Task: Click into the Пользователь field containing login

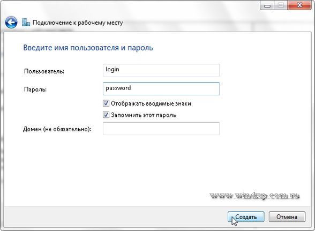Action: 161,70
